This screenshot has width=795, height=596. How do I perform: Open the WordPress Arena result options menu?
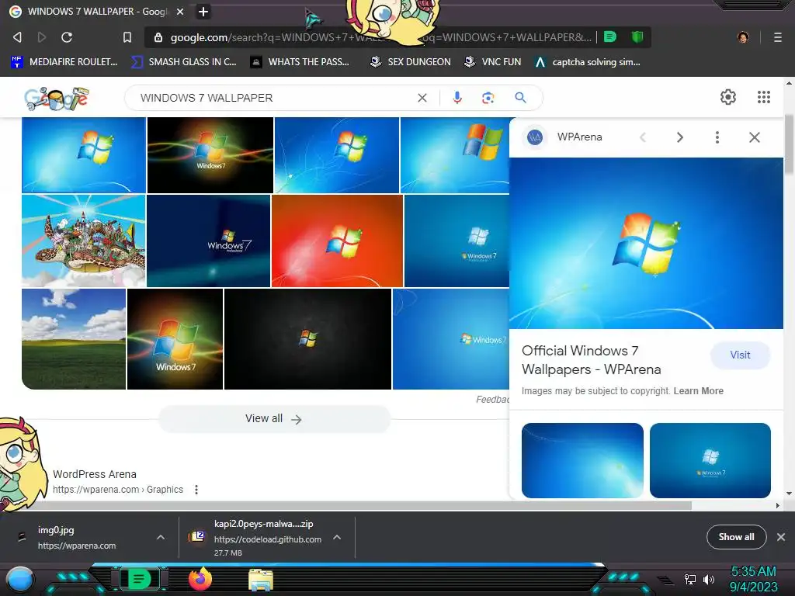tap(196, 490)
